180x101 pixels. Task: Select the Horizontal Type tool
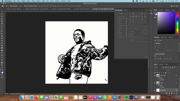tap(2, 53)
